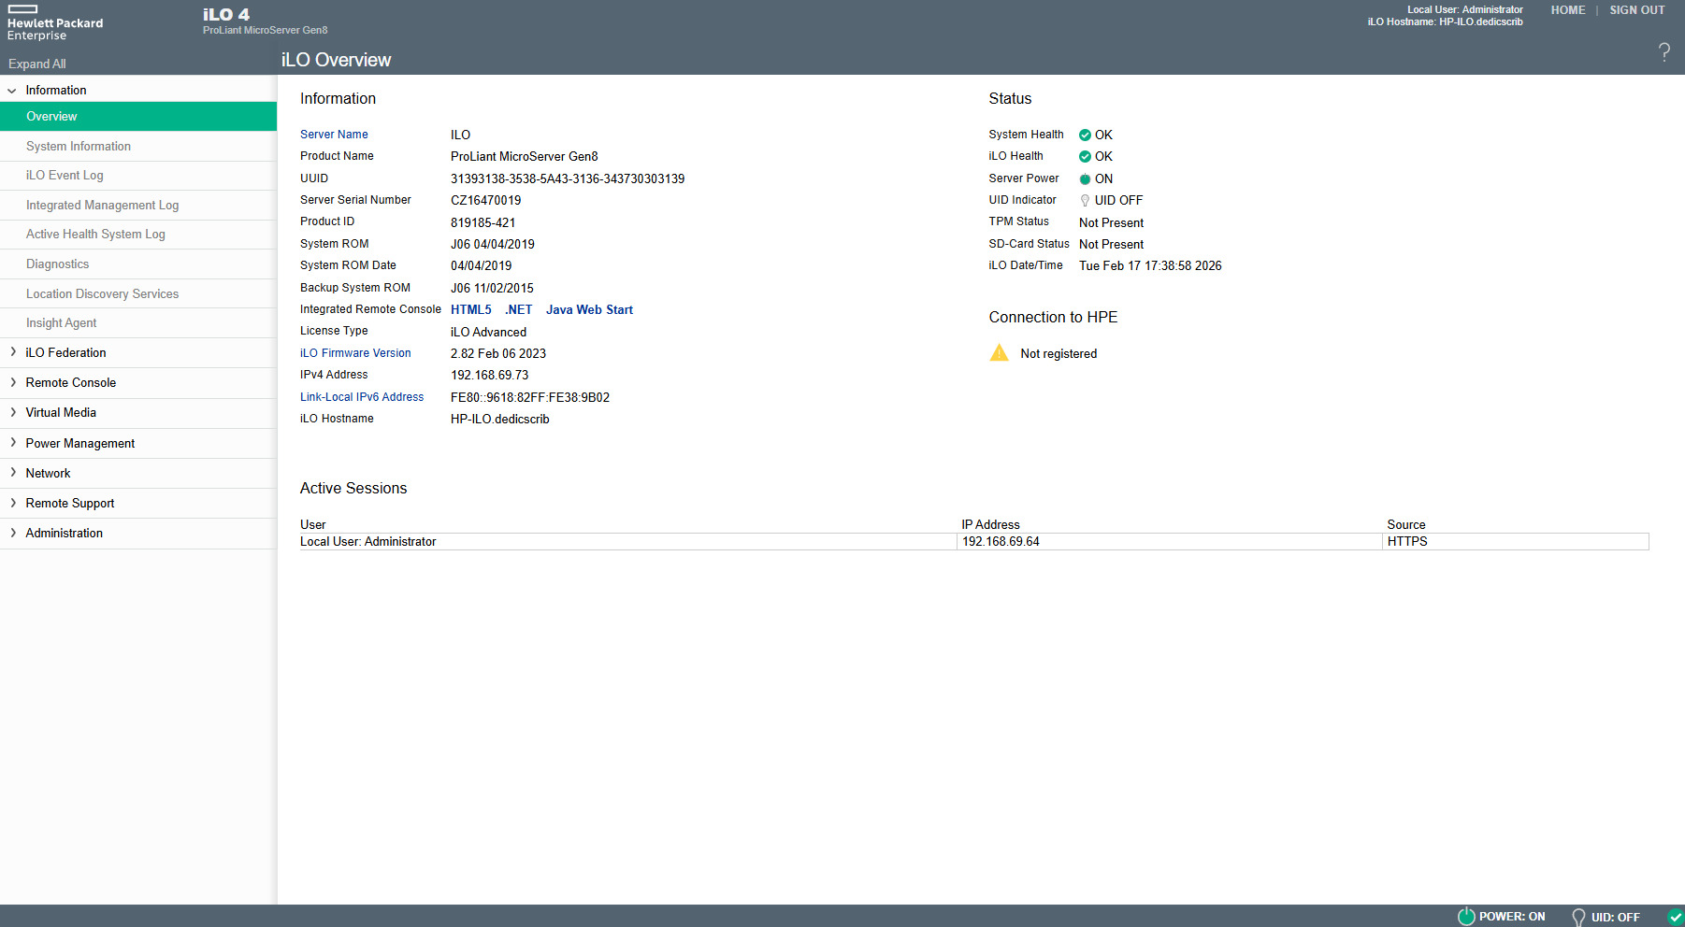This screenshot has width=1685, height=927.
Task: Click the iLO Health OK status icon
Action: point(1085,157)
